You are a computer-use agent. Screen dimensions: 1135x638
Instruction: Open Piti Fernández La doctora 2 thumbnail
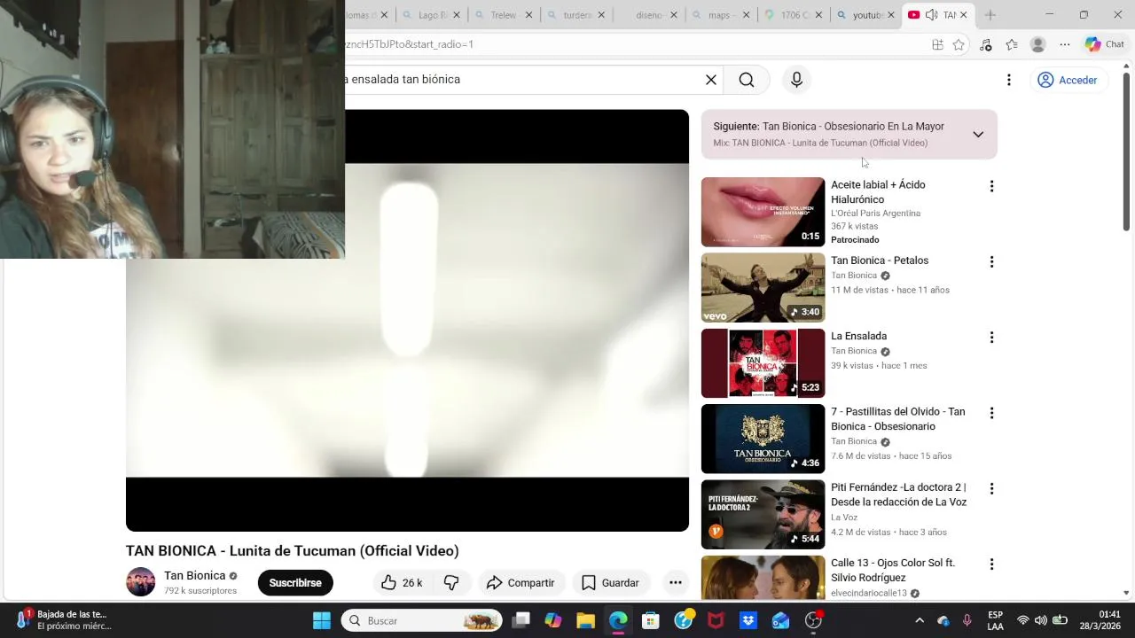[763, 514]
